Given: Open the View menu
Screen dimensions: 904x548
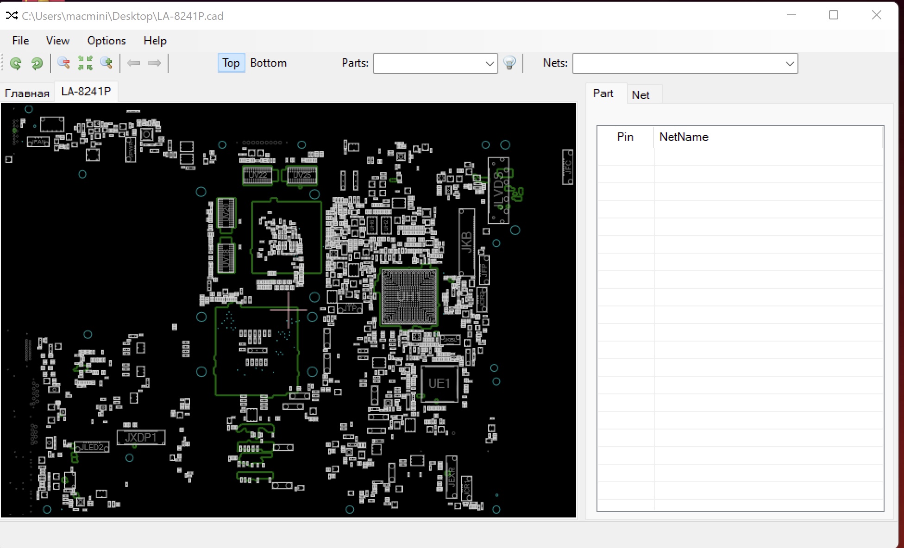Looking at the screenshot, I should [57, 41].
